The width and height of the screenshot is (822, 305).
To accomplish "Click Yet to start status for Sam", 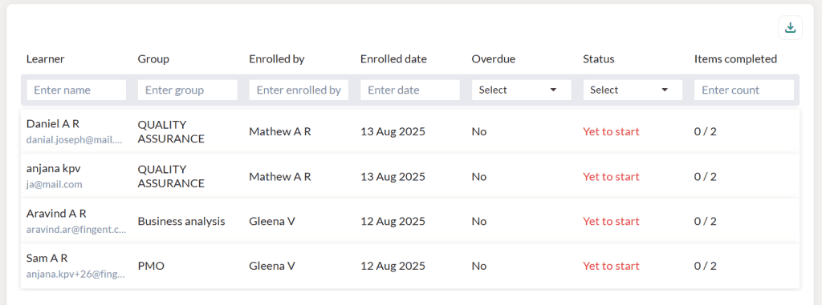I will 611,267.
